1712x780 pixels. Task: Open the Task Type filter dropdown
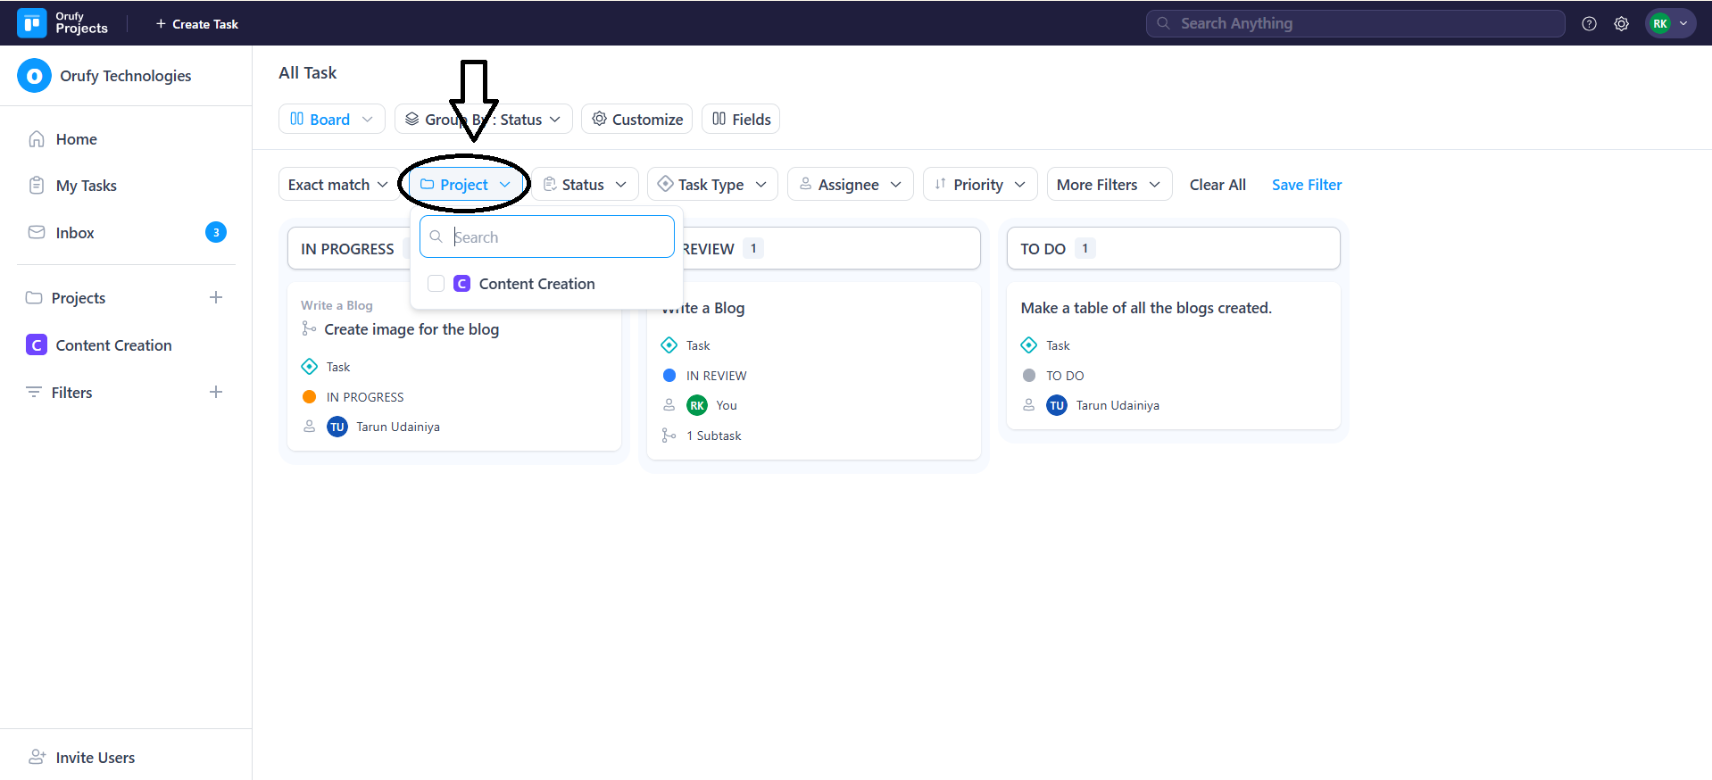coord(711,185)
